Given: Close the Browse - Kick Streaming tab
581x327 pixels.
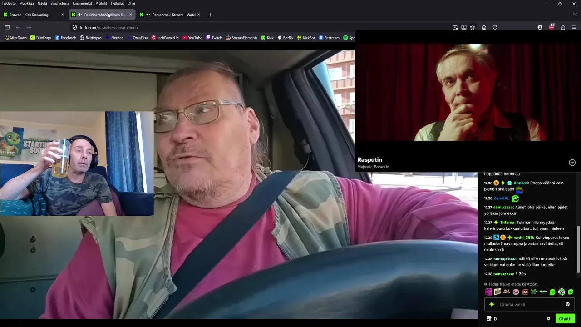Looking at the screenshot, I should pos(63,15).
